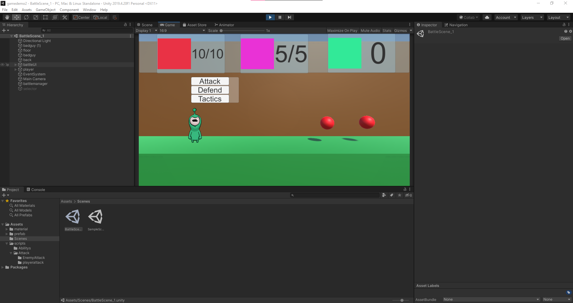Open the GameObject menu

46,10
